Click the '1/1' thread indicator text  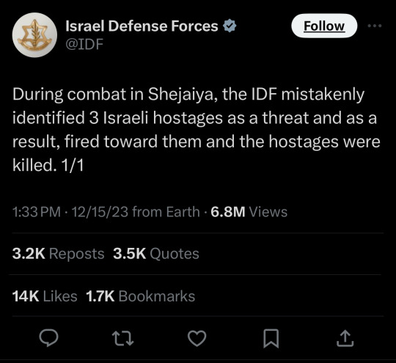coord(72,166)
